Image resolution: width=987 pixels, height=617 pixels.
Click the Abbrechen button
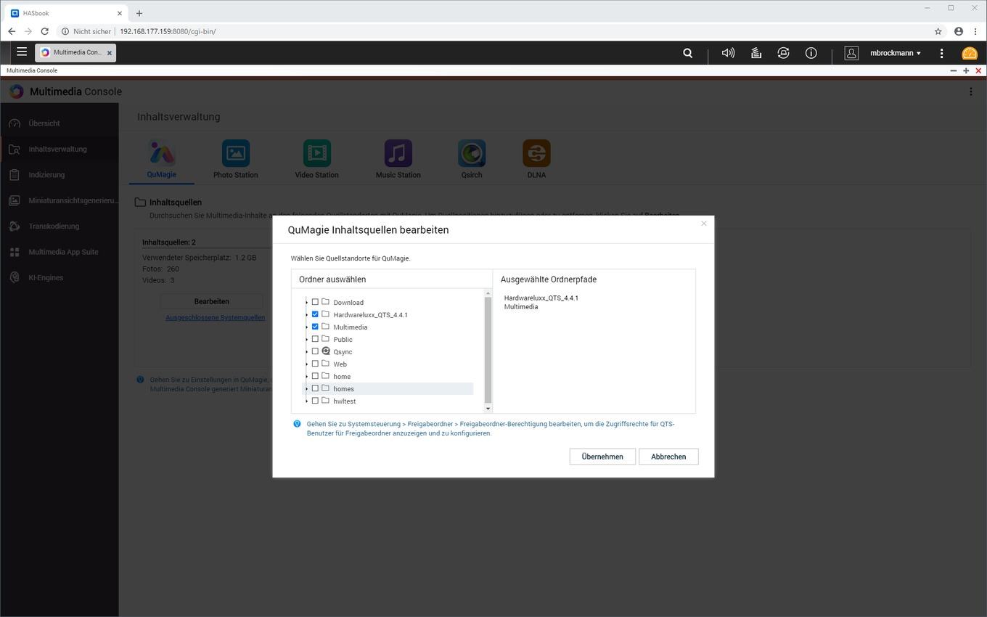click(x=668, y=457)
